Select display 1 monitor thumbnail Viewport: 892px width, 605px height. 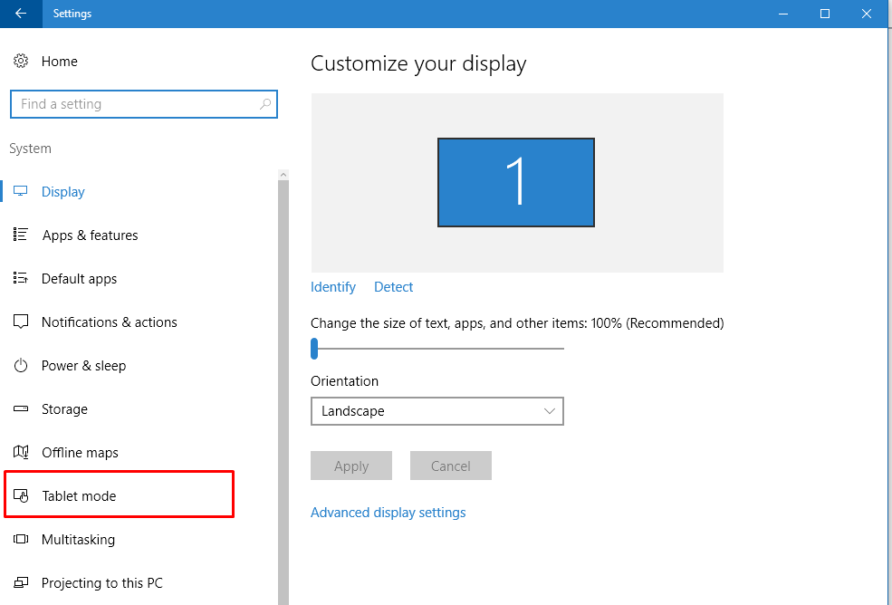coord(516,182)
